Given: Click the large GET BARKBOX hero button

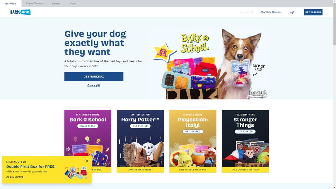Looking at the screenshot, I should pos(94,77).
